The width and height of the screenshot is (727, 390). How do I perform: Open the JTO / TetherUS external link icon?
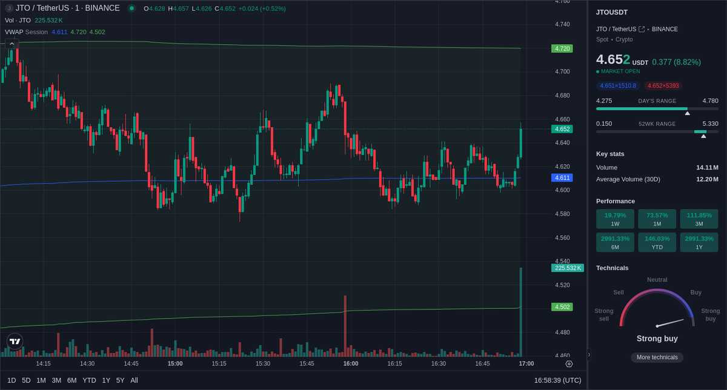click(642, 29)
